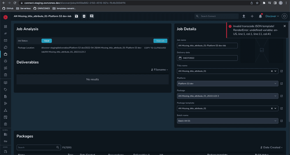The width and height of the screenshot is (290, 155).
Task: Click the screen-with-gear icon in sidebar
Action: pyautogui.click(x=6, y=117)
